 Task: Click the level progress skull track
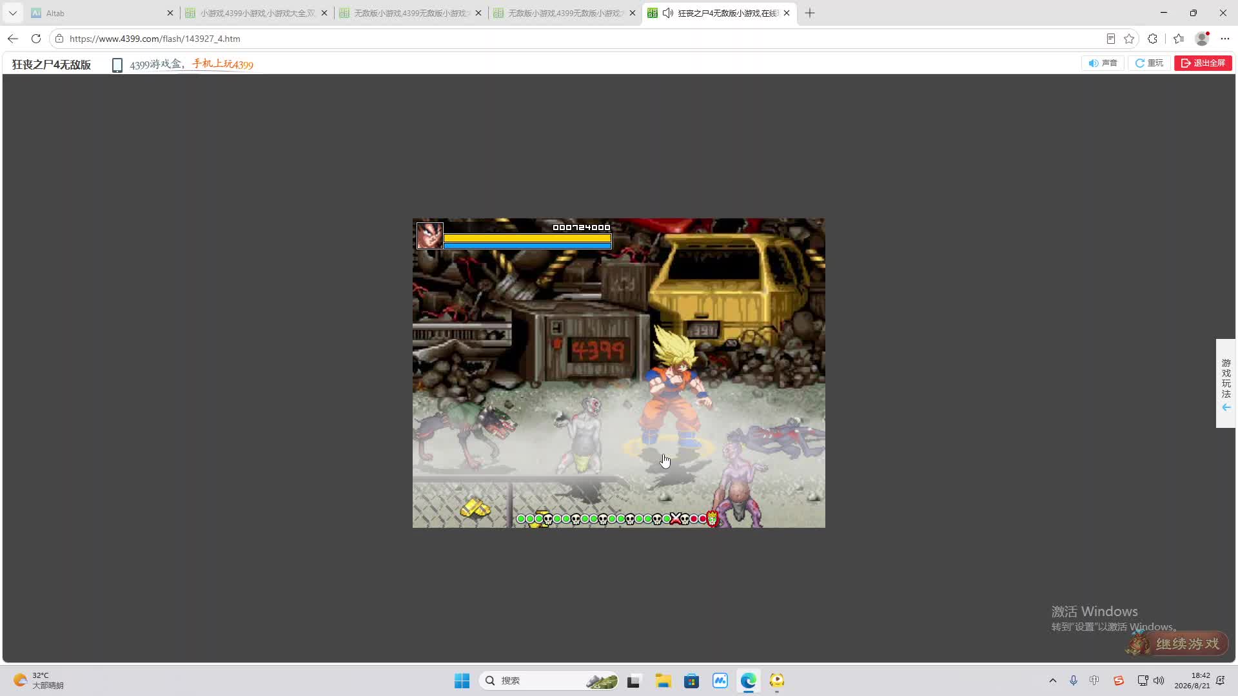617,519
